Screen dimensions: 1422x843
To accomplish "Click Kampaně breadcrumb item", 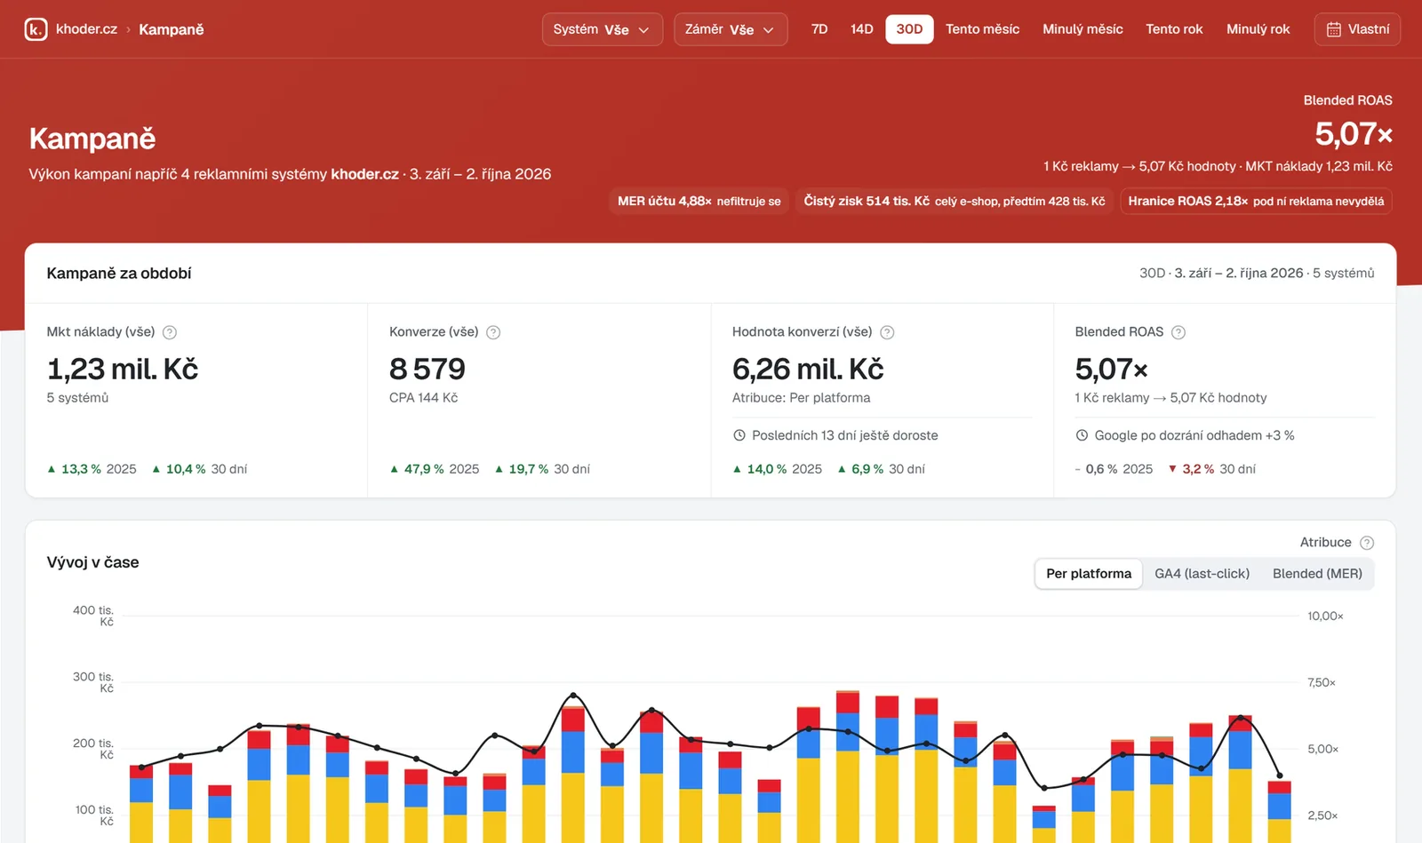I will coord(172,29).
